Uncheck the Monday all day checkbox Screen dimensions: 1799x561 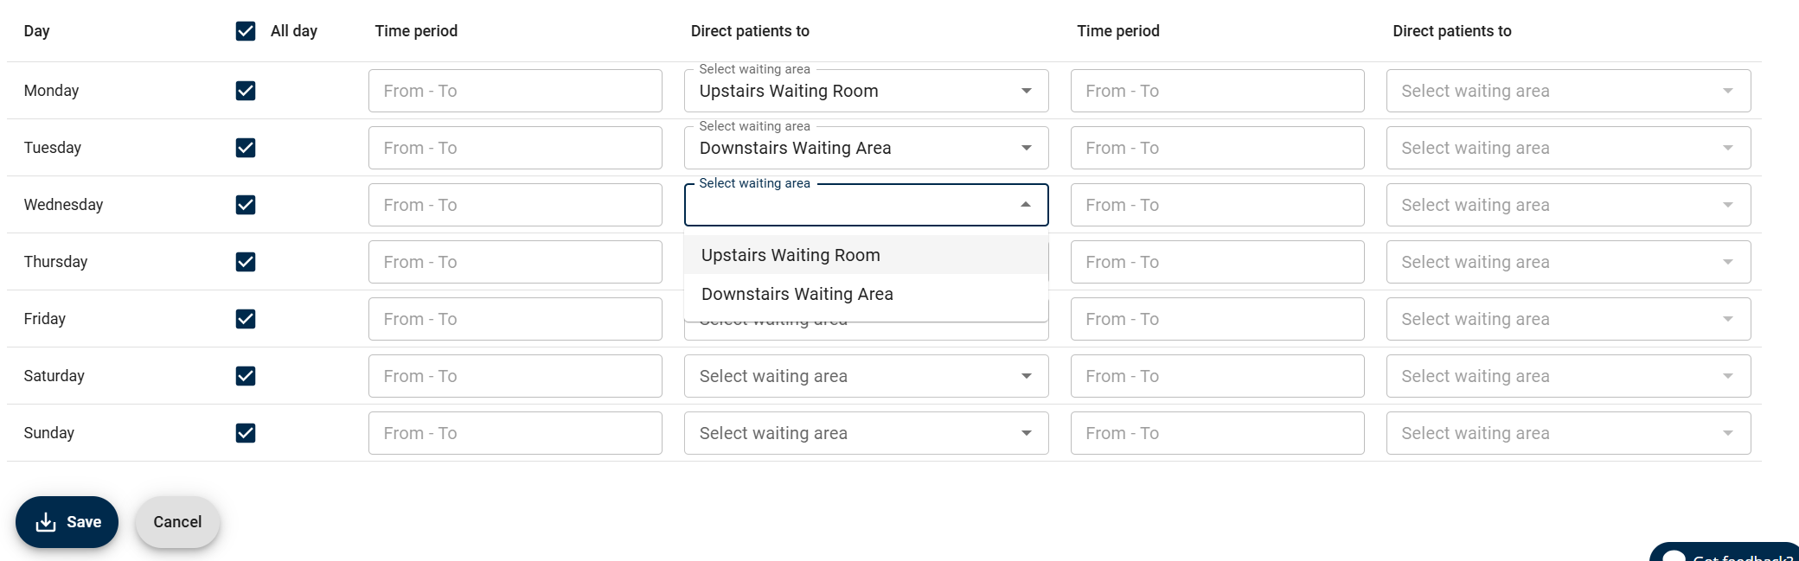coord(246,91)
